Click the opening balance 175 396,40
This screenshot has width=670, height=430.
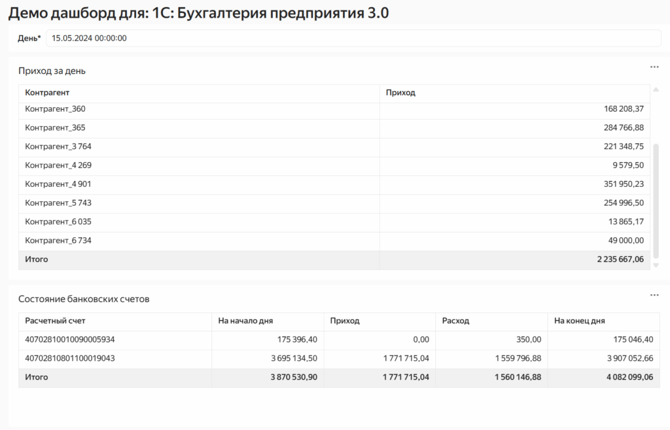(x=297, y=340)
